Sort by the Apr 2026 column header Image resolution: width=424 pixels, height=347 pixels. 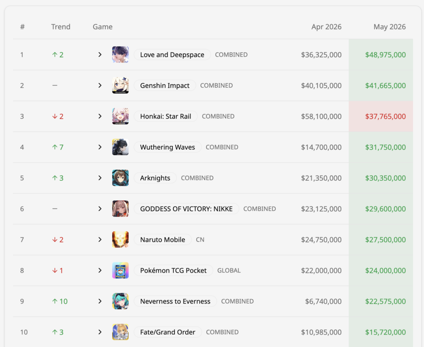pyautogui.click(x=326, y=27)
